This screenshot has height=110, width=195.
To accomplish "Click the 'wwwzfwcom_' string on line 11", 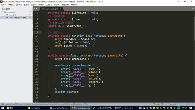I will pos(75,26).
